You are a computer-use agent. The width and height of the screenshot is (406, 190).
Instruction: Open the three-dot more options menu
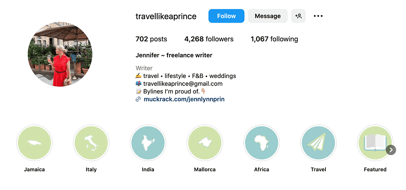(x=318, y=16)
